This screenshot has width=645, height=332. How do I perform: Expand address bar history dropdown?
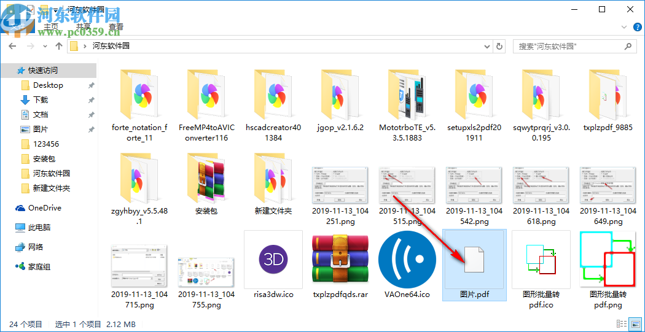487,47
